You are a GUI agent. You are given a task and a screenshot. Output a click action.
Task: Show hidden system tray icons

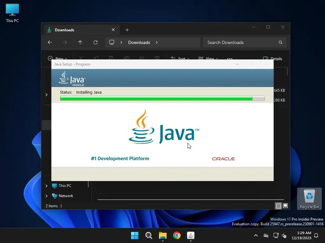pos(256,235)
